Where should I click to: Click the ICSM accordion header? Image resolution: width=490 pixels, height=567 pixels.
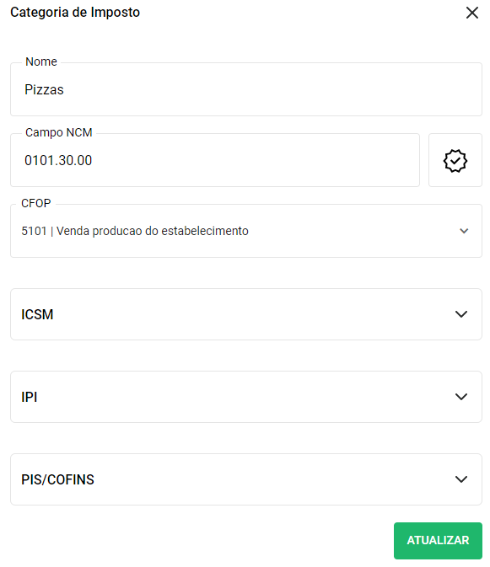click(246, 314)
